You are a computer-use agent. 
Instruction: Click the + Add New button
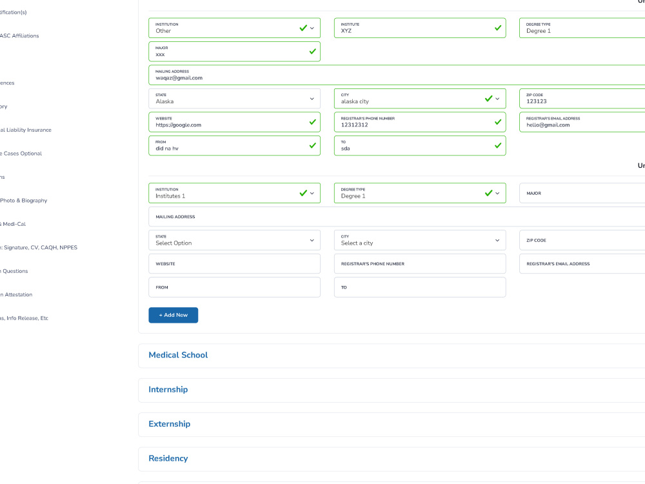pos(173,316)
